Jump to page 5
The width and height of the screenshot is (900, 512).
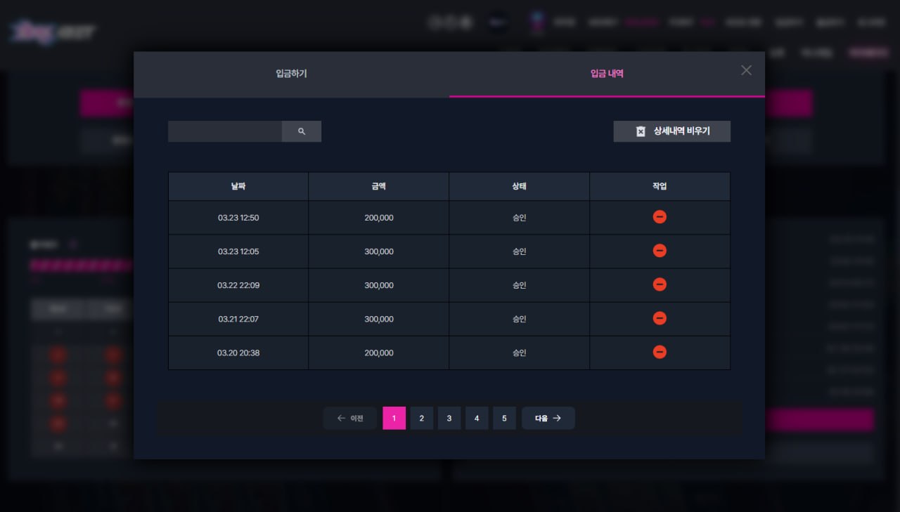pos(504,418)
